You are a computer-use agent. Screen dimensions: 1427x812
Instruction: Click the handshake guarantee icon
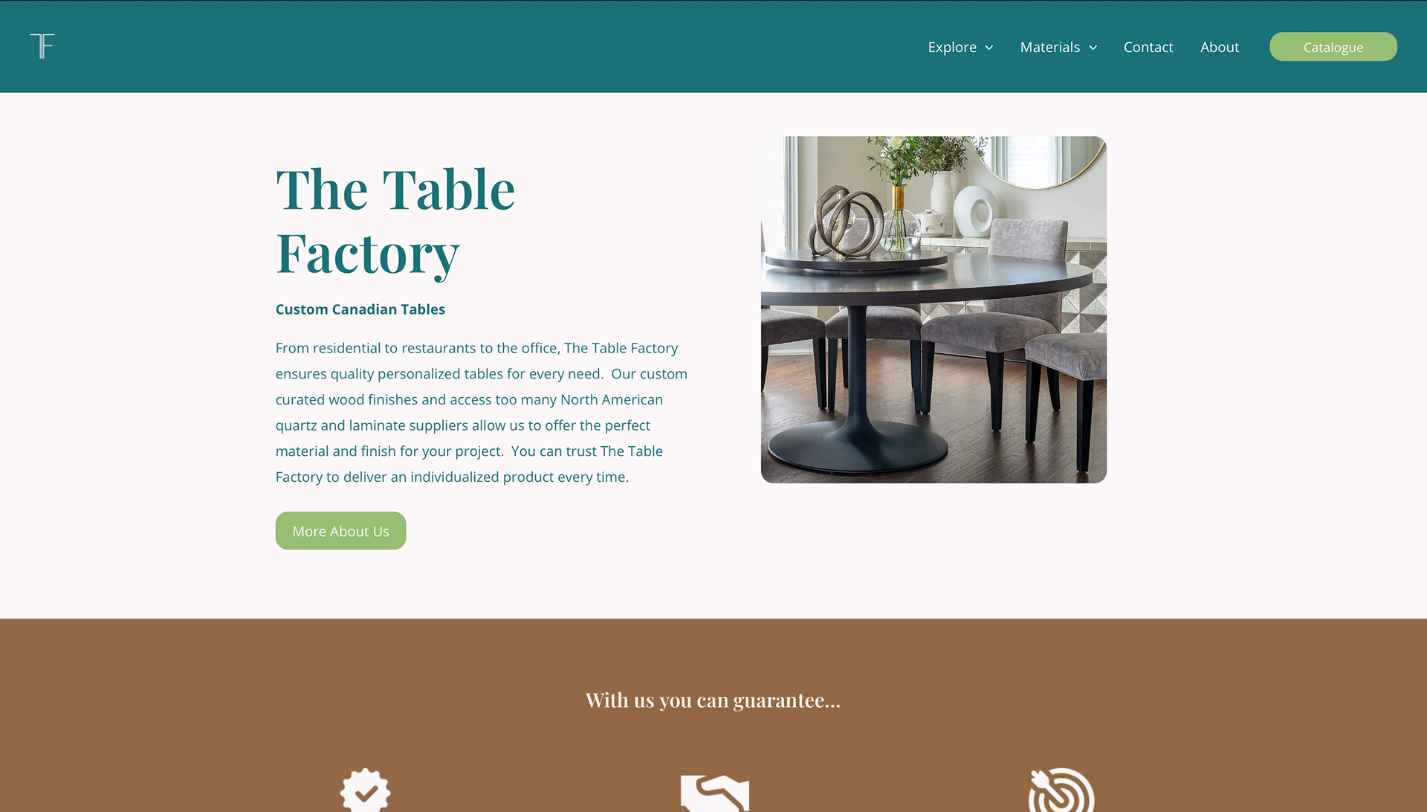tap(714, 793)
